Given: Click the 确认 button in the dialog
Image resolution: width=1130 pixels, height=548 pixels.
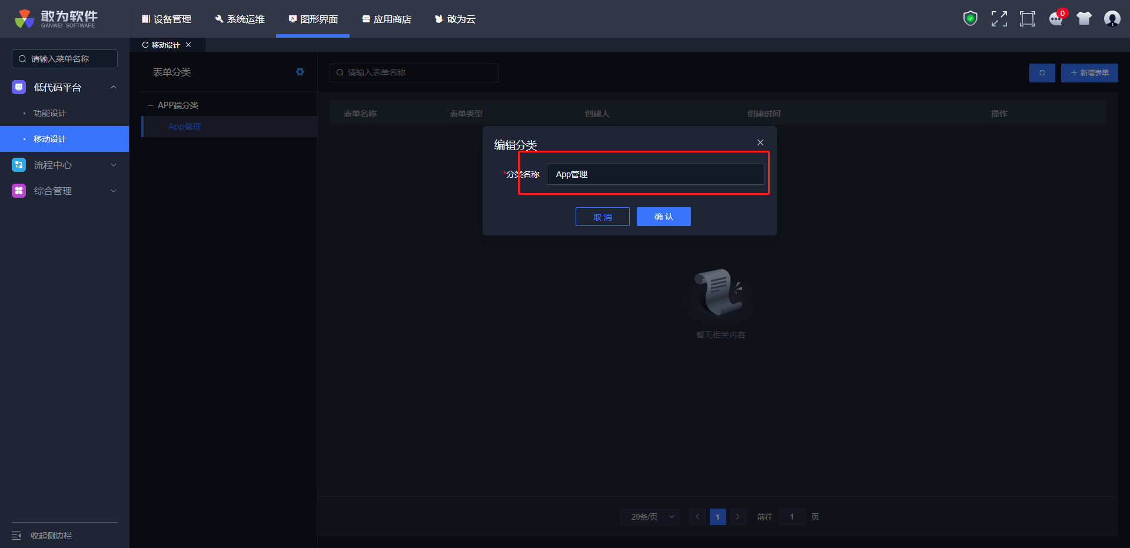Looking at the screenshot, I should click(x=664, y=217).
